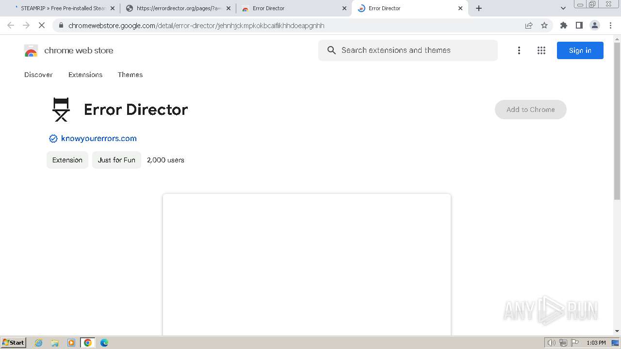Click the Chrome Web Store logo icon
The width and height of the screenshot is (621, 349).
pos(31,50)
